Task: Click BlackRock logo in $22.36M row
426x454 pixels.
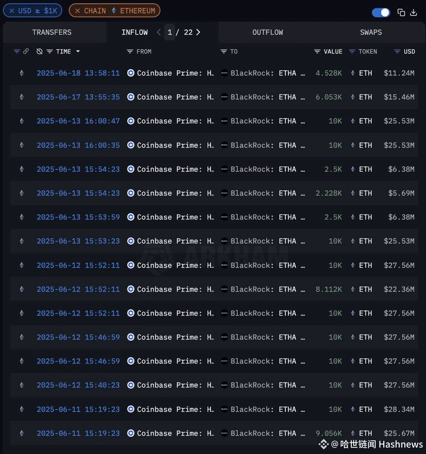Action: [x=224, y=289]
